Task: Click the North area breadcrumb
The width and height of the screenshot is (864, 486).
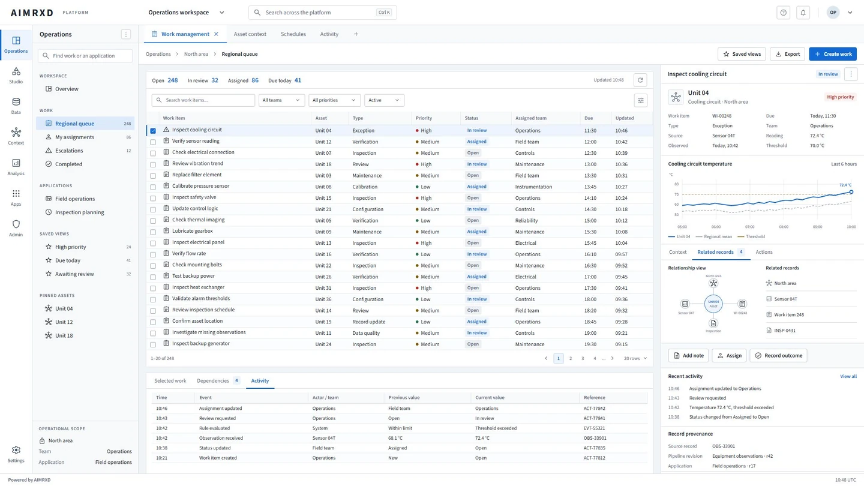Action: point(196,54)
